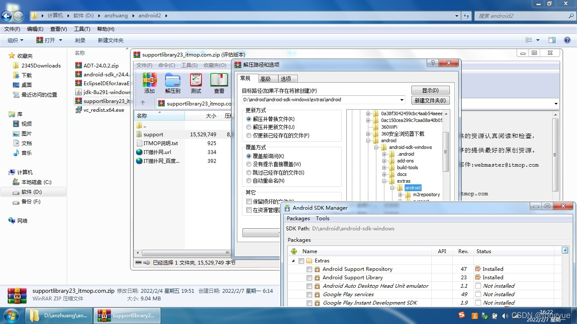577x324 pixels.
Task: Open the 组织 (Organize) dropdown in Explorer
Action: (16, 40)
